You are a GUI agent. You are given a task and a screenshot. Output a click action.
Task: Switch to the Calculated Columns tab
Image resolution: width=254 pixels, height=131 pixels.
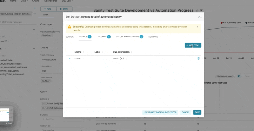(130, 37)
